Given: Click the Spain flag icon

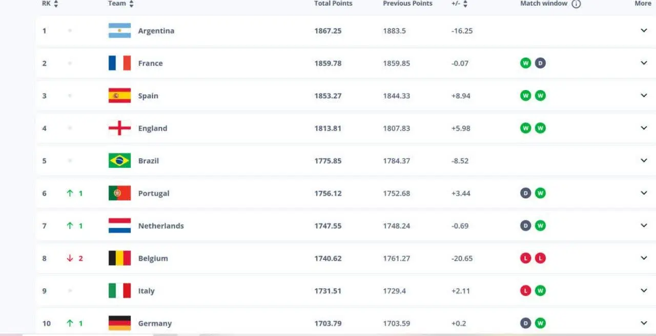Looking at the screenshot, I should 119,96.
